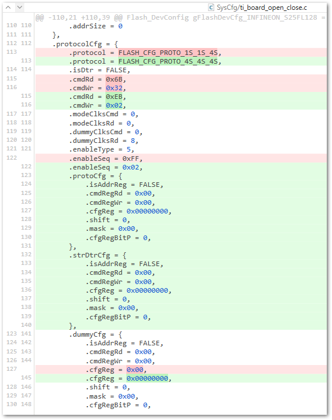This screenshot has width=332, height=420.
Task: Select the .modeClksRd = 0 line
Action: [x=101, y=123]
